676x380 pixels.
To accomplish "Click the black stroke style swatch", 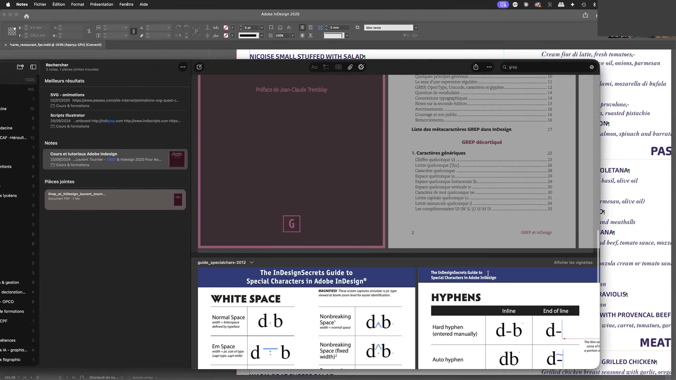I will coord(249,36).
